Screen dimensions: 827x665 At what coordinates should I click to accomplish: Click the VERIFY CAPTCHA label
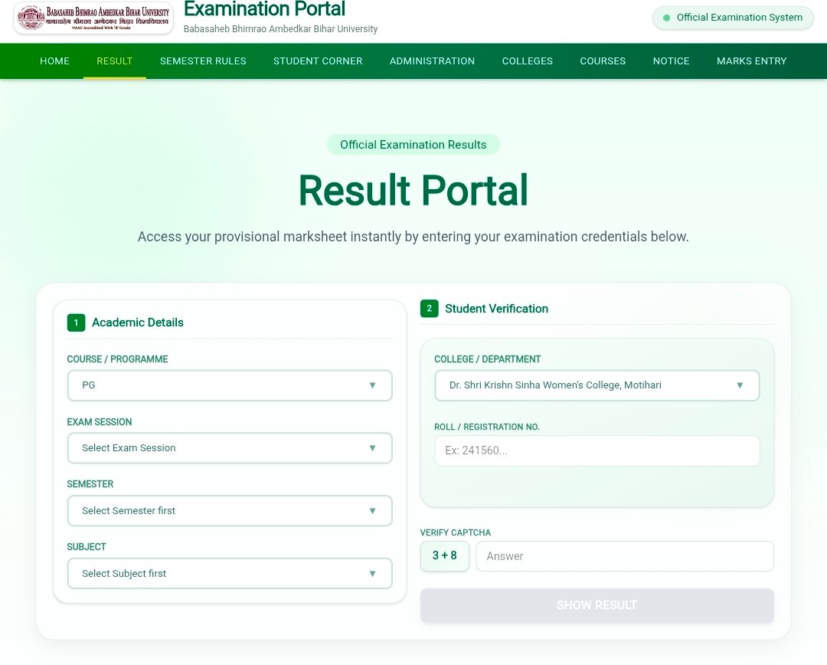click(455, 532)
